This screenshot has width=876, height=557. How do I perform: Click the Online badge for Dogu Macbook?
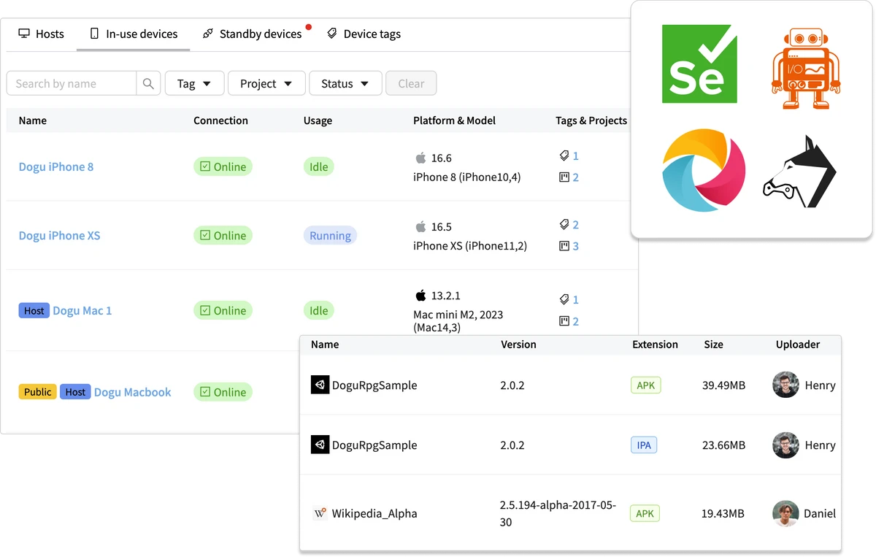click(223, 392)
